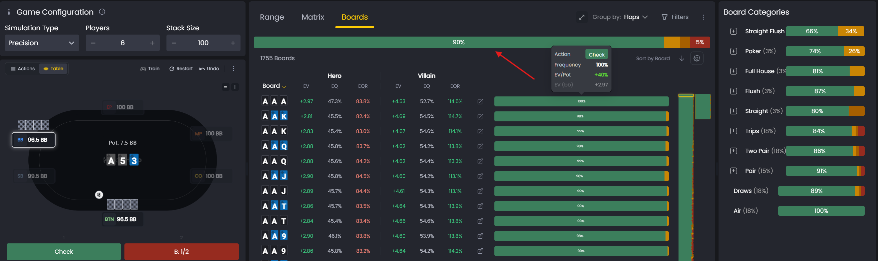The image size is (878, 261).
Task: Sort by Hero EV column header
Action: [306, 86]
